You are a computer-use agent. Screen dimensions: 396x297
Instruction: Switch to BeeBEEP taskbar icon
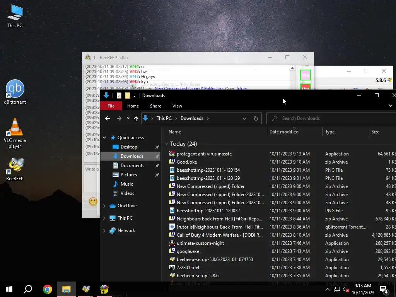click(x=86, y=289)
